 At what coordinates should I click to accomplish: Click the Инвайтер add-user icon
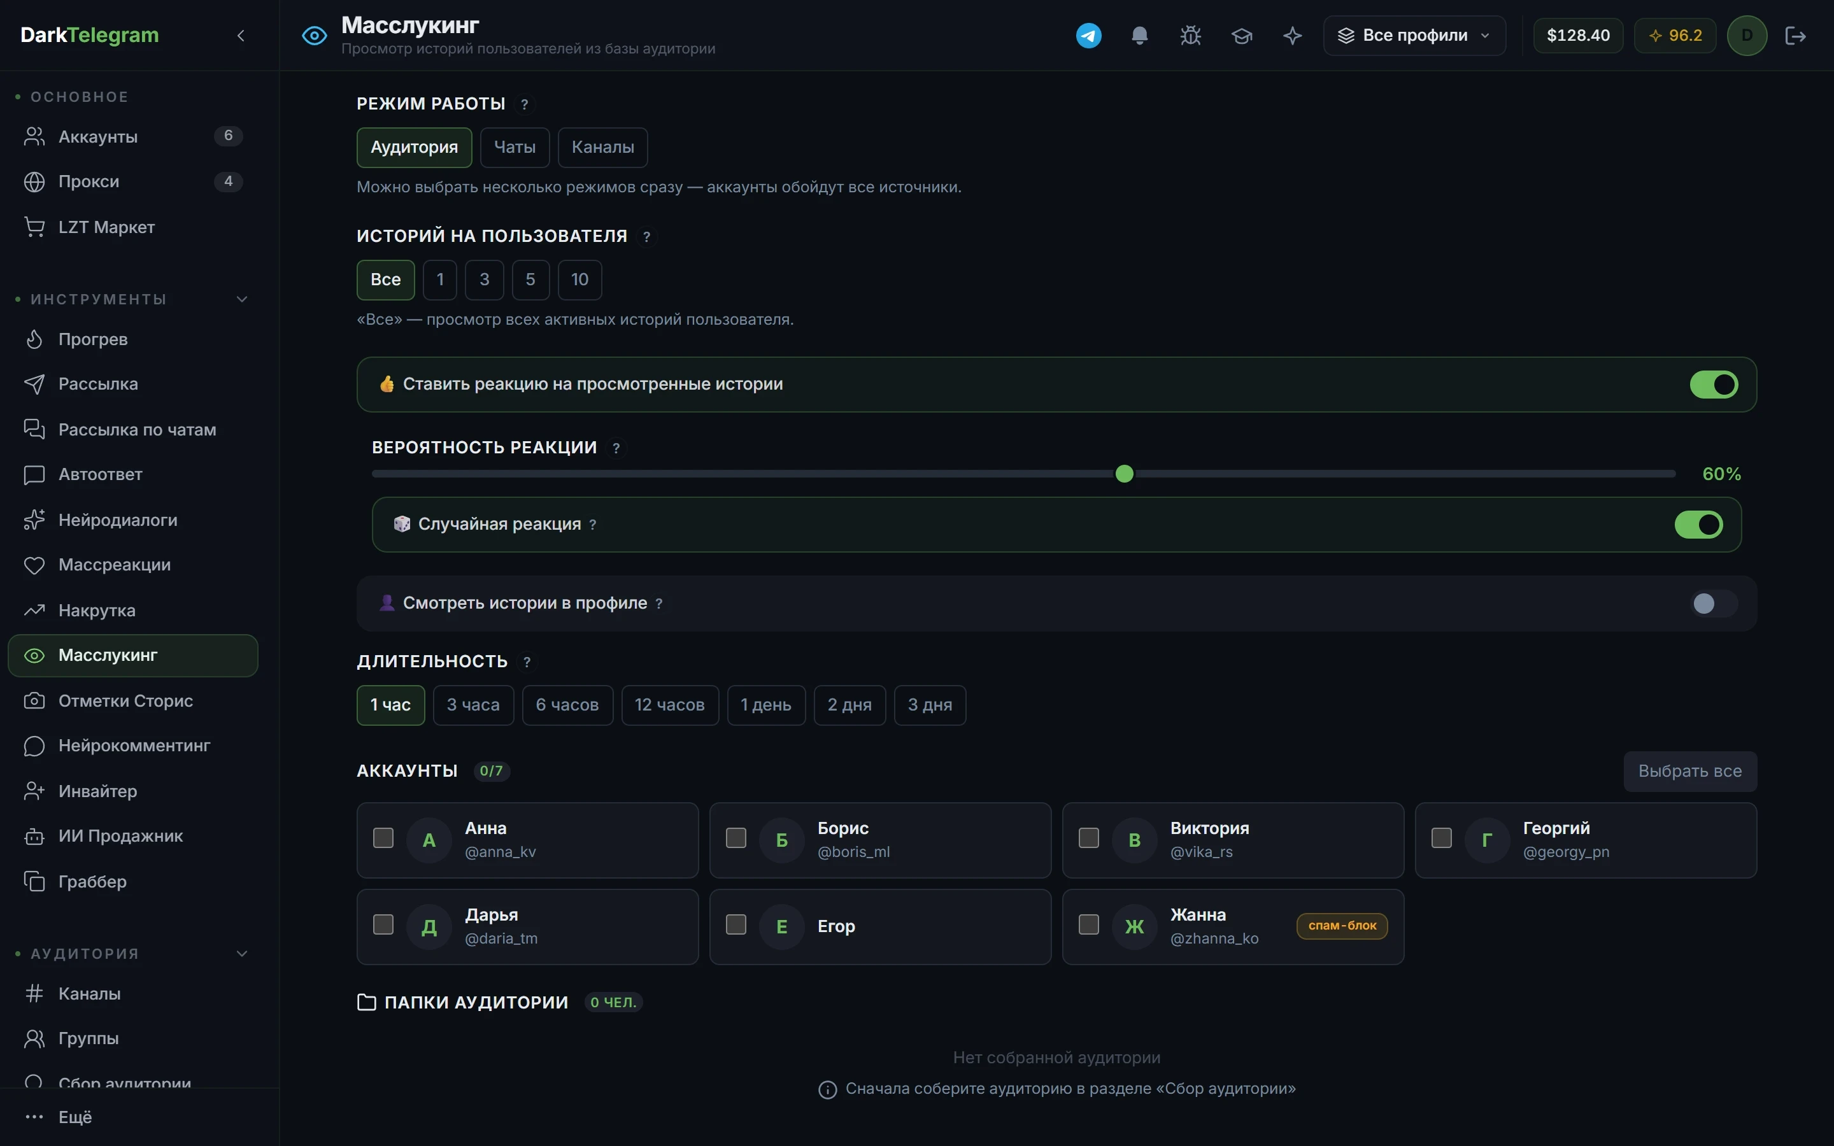[x=34, y=791]
